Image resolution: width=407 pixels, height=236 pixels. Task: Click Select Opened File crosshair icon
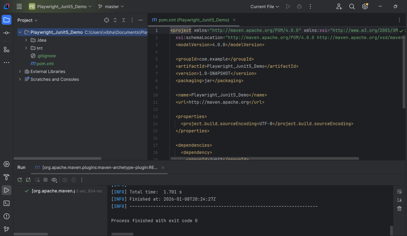pos(106,20)
